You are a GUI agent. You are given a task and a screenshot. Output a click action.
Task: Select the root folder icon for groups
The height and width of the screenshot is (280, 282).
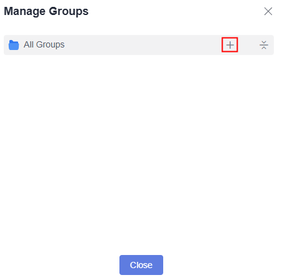[x=14, y=45]
